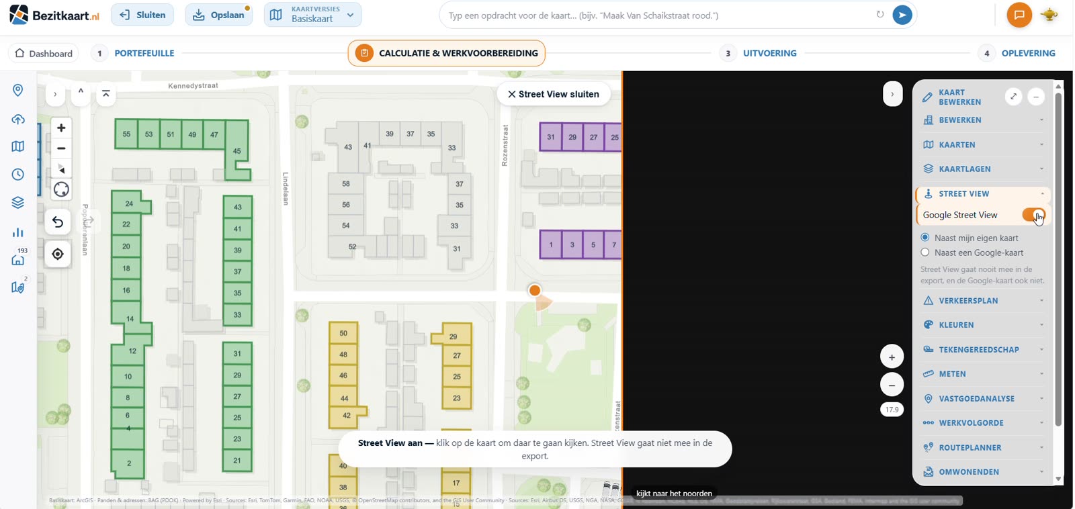Viewport: 1075px width, 509px height.
Task: Expand the Bewerken section
Action: (x=983, y=120)
